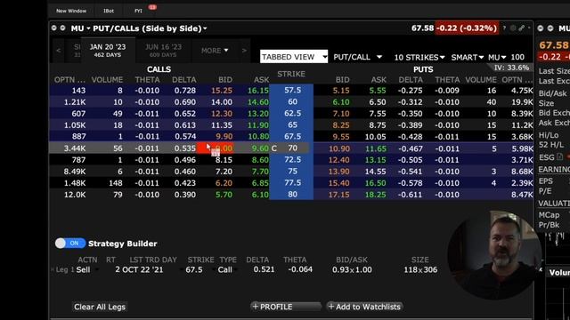Click put ask 13.15 at strike 72.5
The width and height of the screenshot is (570, 320).
(375, 160)
